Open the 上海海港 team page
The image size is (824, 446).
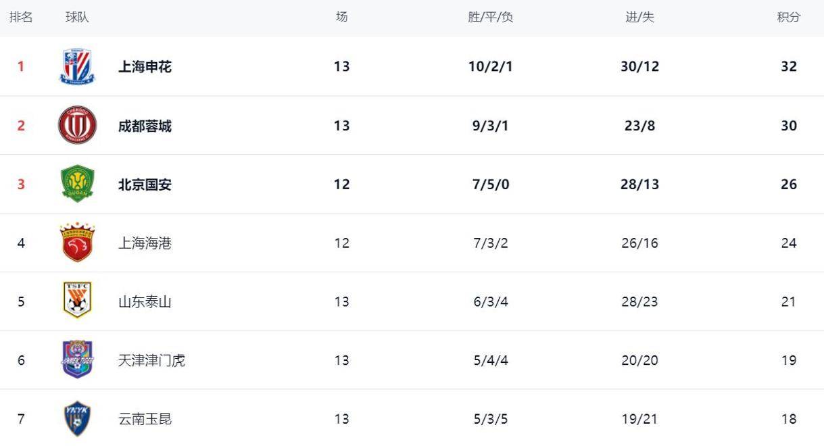(145, 243)
